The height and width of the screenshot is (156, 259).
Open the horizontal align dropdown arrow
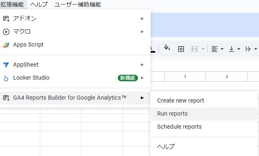[x=222, y=49]
